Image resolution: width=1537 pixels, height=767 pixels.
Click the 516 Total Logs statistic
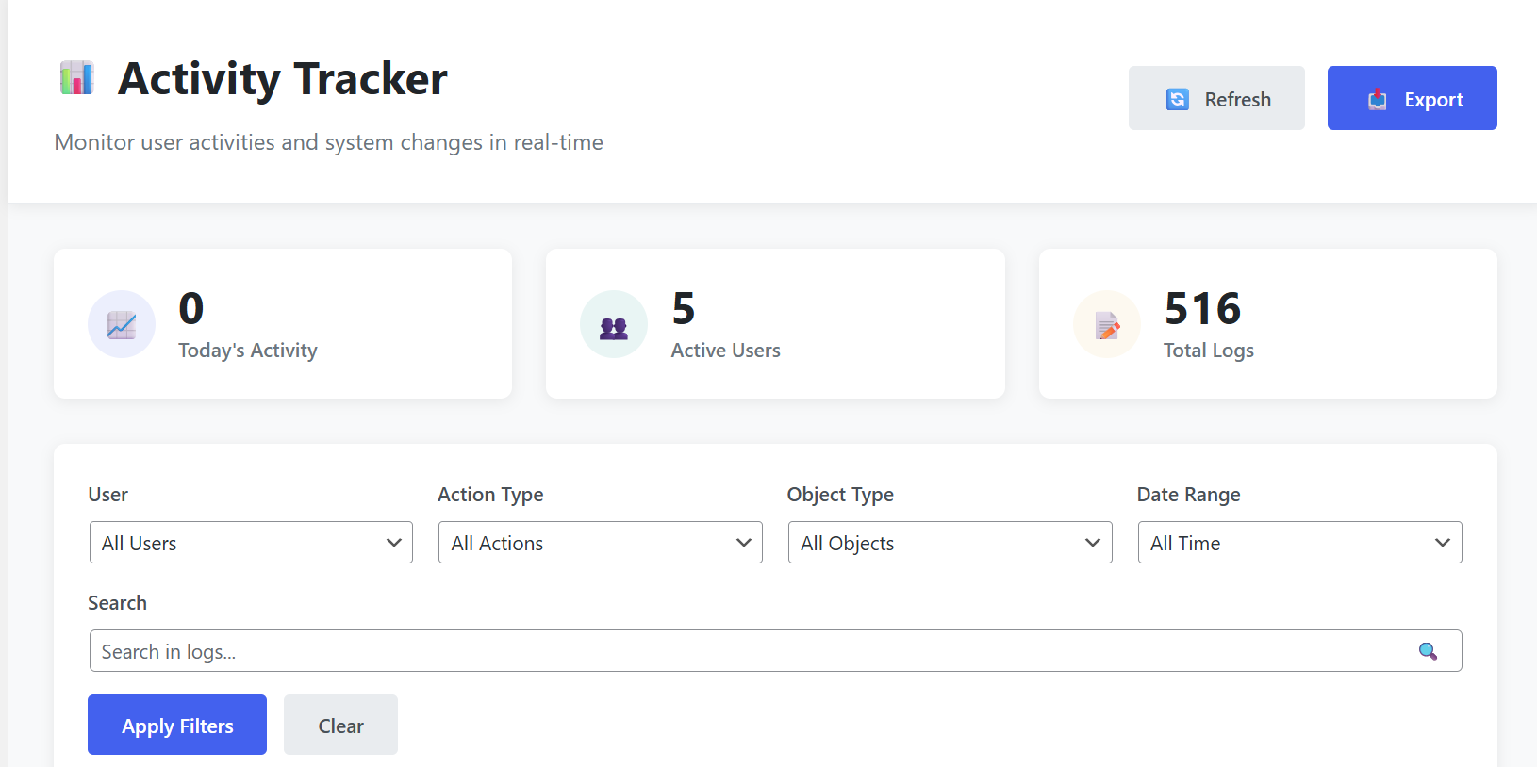point(1203,308)
